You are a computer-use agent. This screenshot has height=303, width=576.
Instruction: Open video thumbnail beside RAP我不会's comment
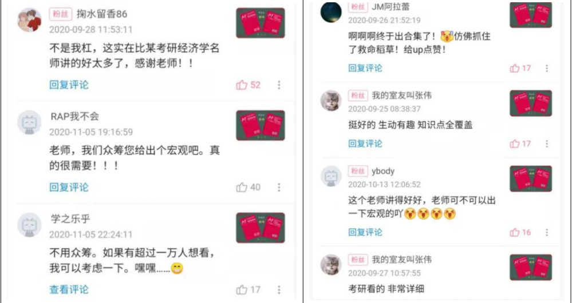click(x=261, y=125)
